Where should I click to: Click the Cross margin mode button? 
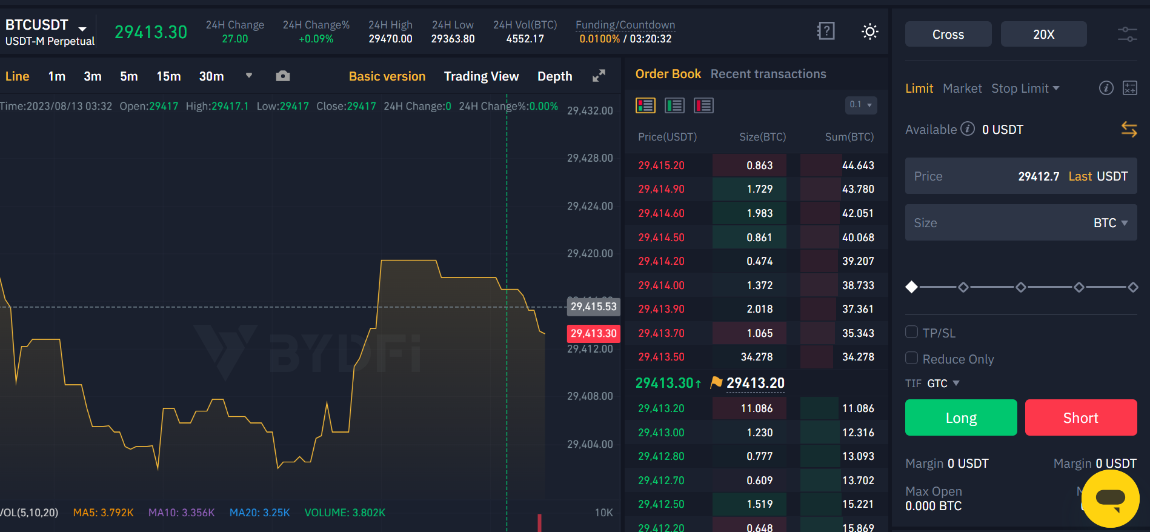pos(948,34)
